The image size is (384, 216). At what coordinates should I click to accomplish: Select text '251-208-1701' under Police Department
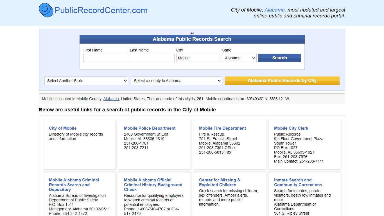point(136,143)
